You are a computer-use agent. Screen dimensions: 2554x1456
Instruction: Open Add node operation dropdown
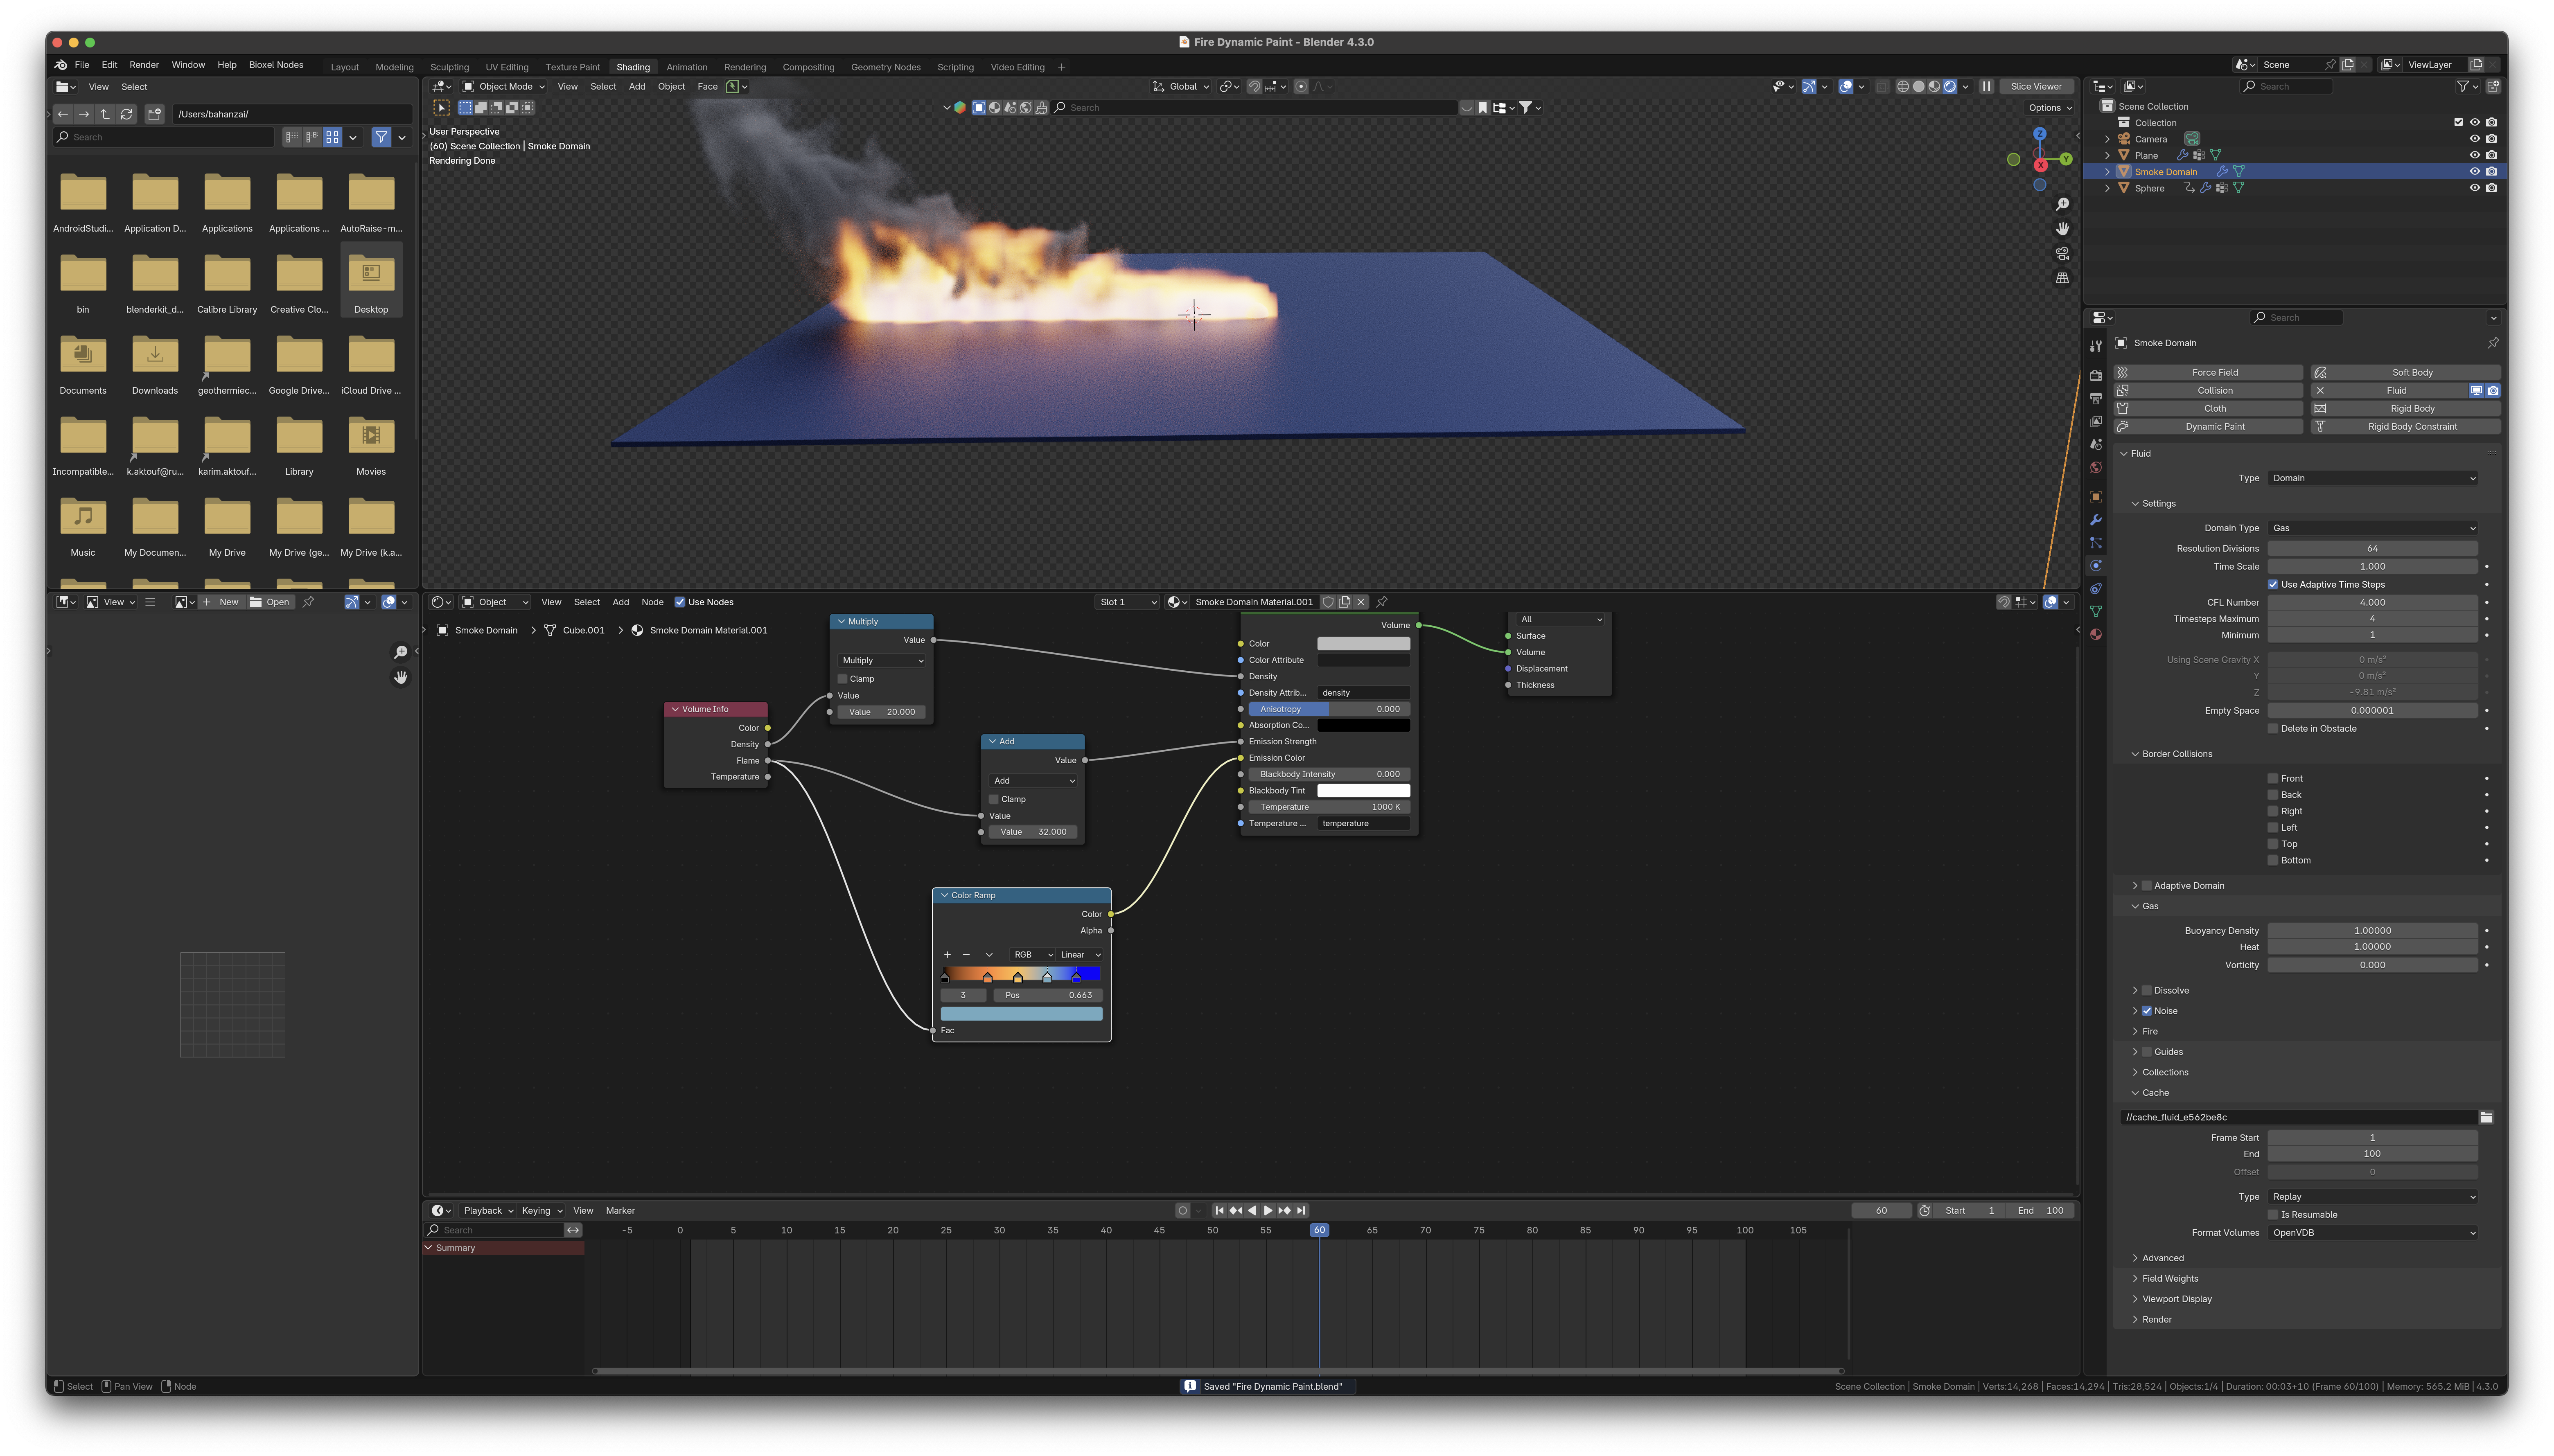pos(1033,781)
